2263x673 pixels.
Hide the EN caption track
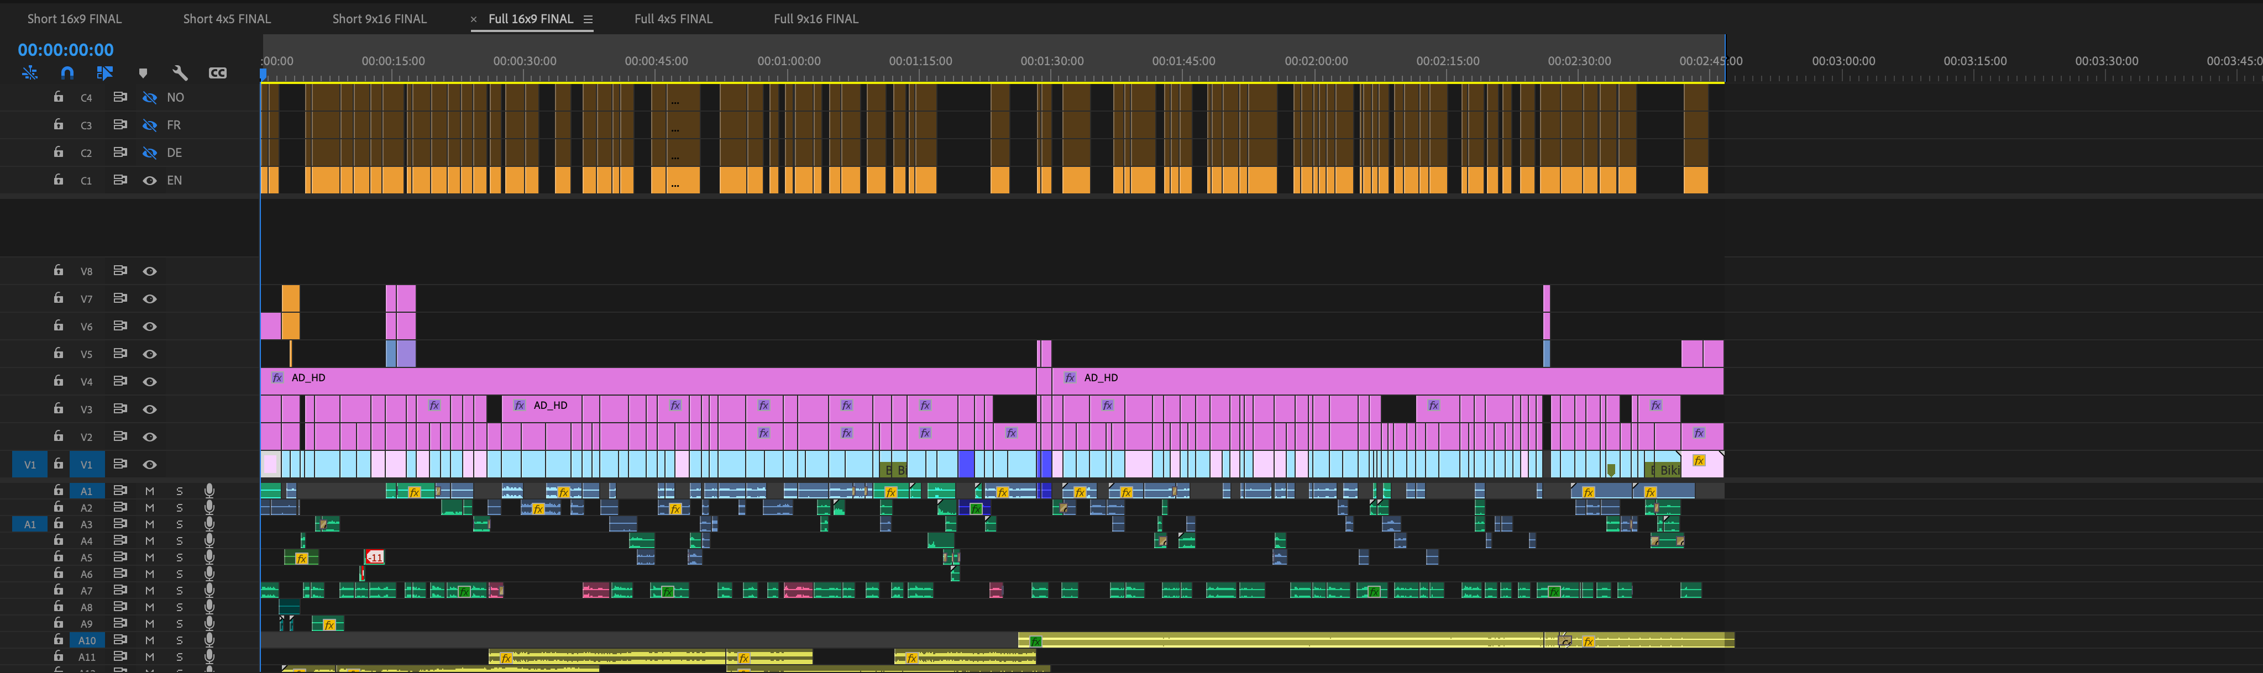point(149,180)
